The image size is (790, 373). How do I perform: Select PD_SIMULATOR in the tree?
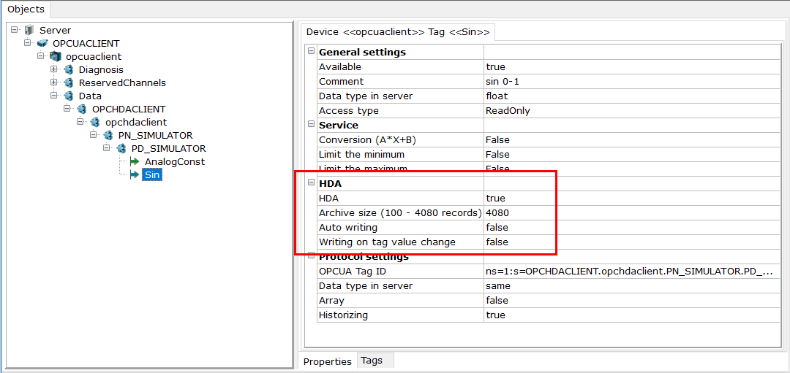tap(168, 148)
